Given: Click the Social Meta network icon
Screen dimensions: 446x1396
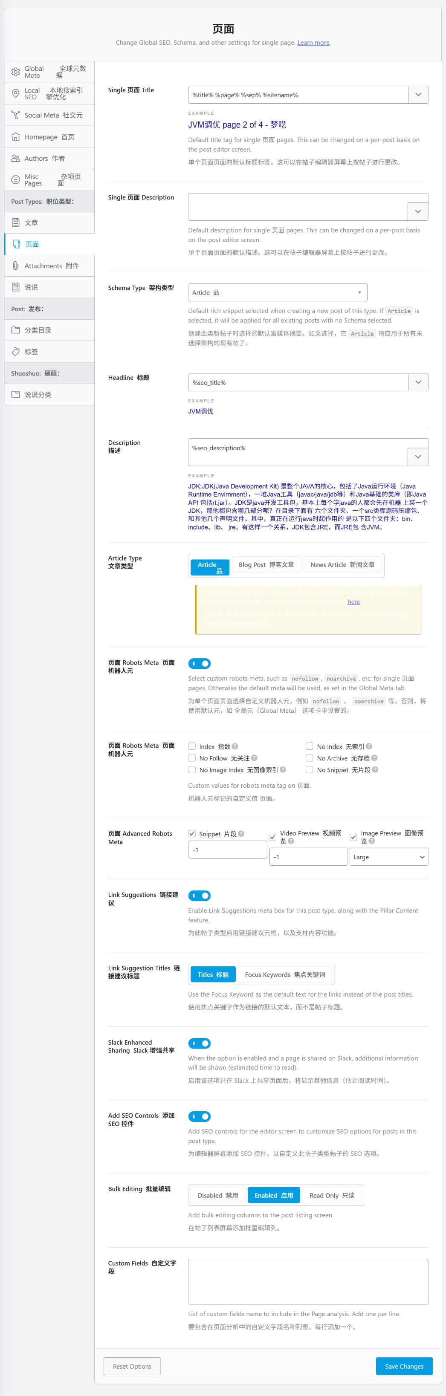Looking at the screenshot, I should (x=16, y=115).
